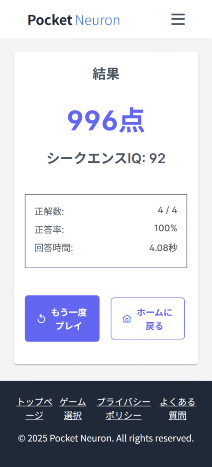Click the replay arrow icon

(x=41, y=319)
